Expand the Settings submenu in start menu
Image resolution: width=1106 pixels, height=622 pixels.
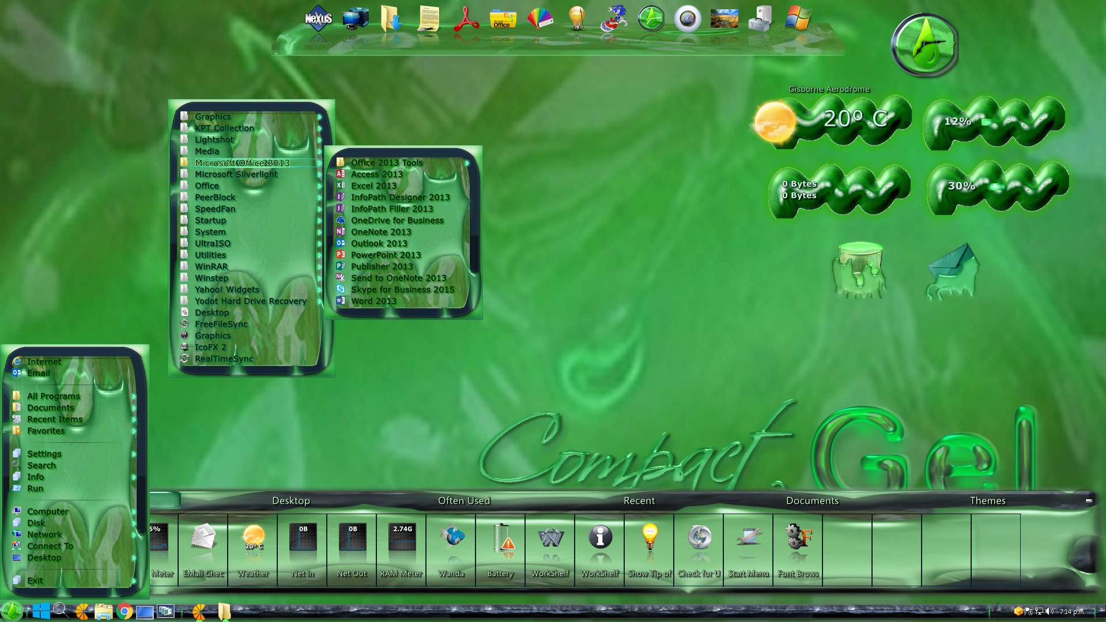[44, 454]
